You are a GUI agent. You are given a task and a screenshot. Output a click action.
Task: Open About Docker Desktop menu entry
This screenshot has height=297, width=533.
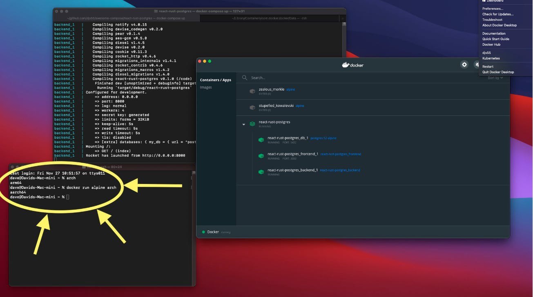(x=500, y=25)
